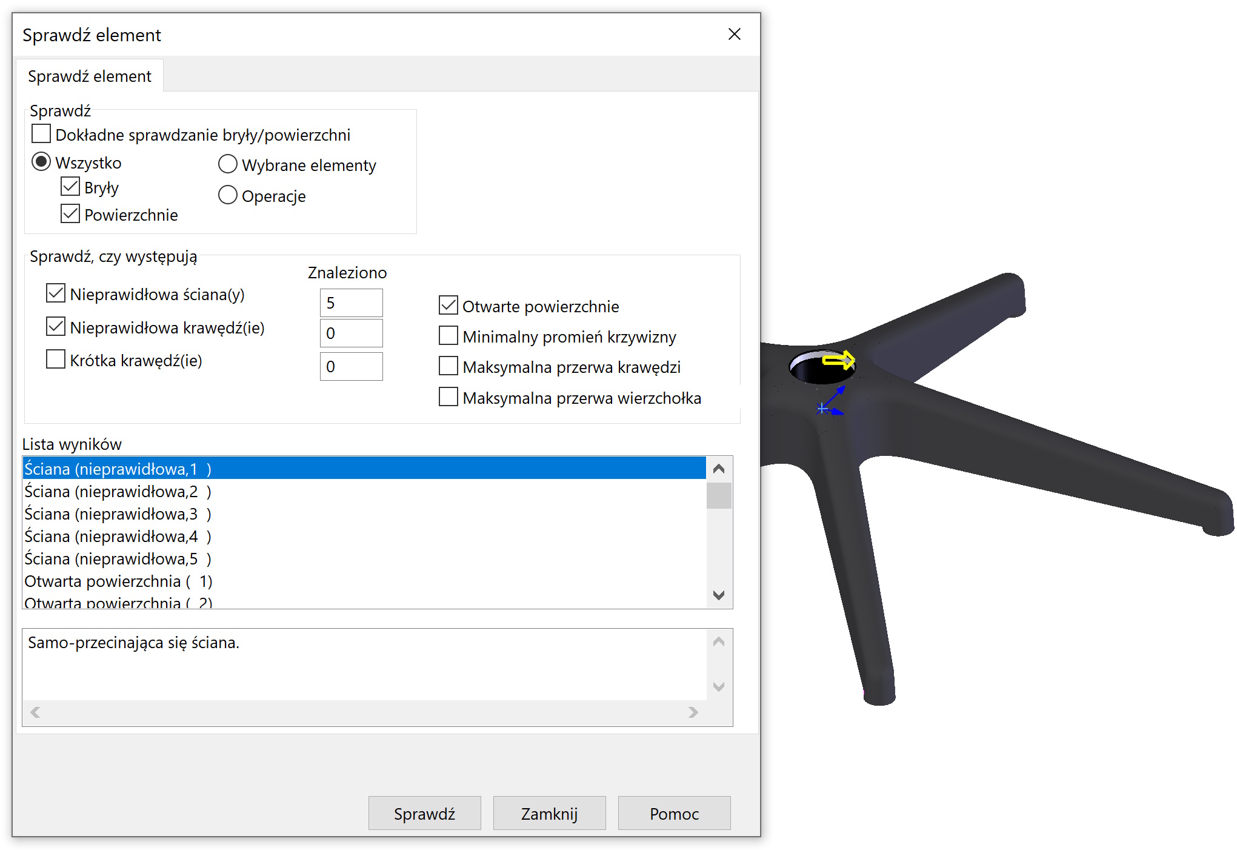Select Otwarta powierzchnia ( 1) result
Viewport: 1237px width, 850px height.
point(364,581)
